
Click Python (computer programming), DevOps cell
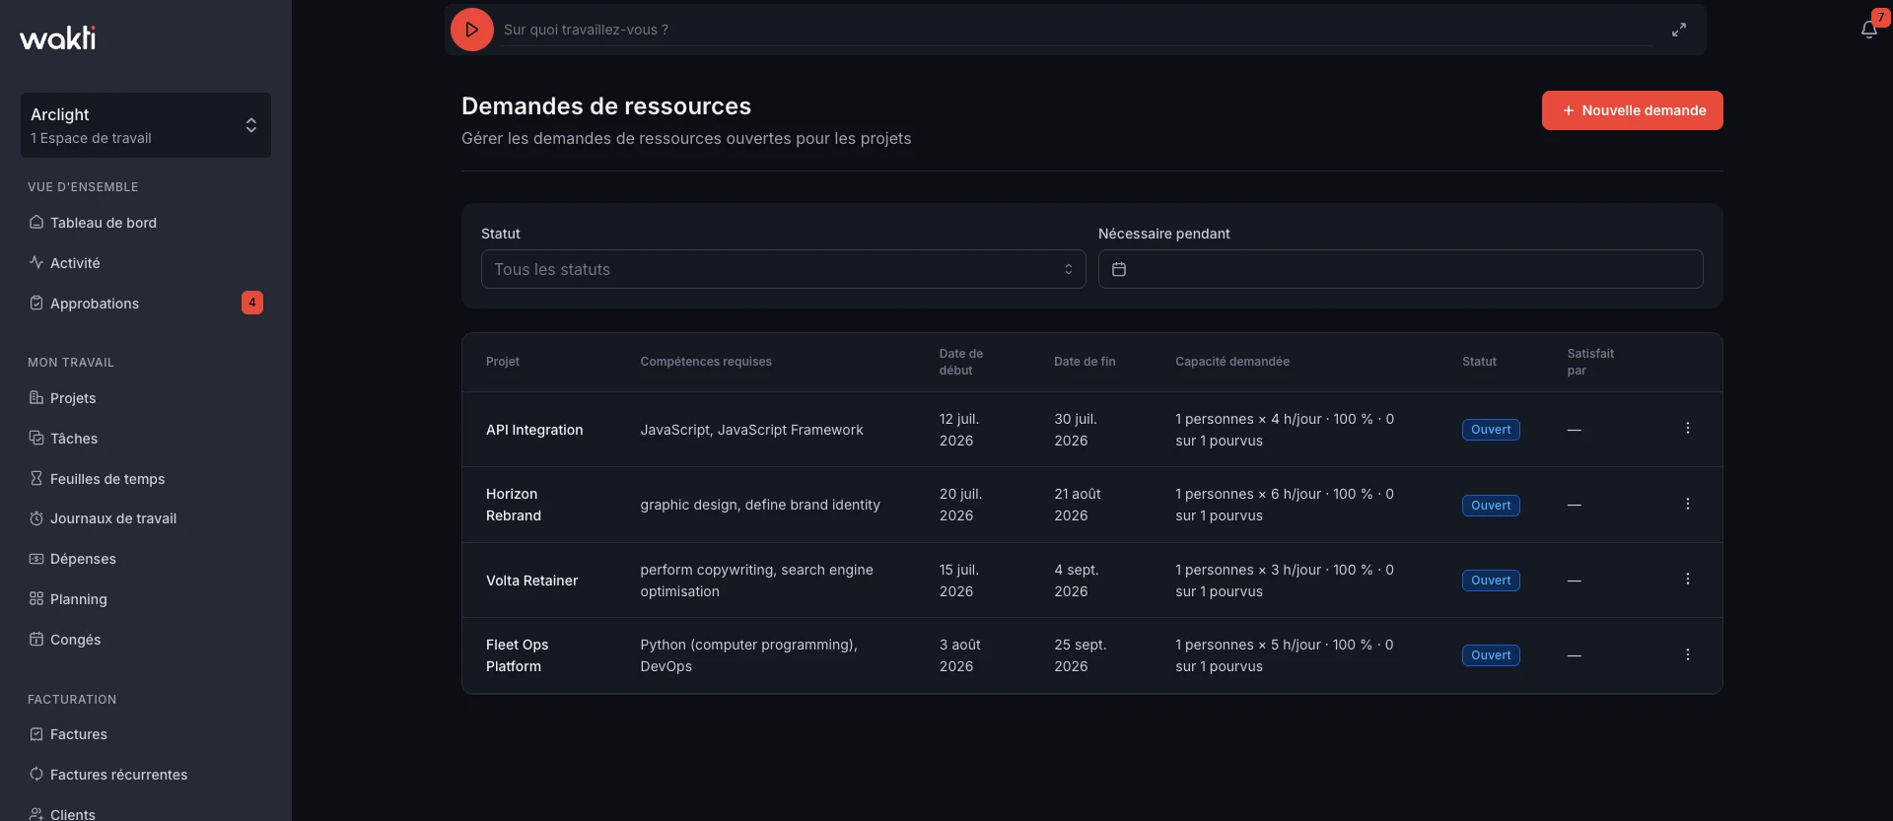click(x=749, y=655)
